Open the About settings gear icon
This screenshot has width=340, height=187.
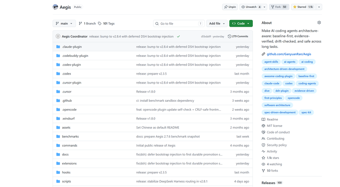pyautogui.click(x=319, y=22)
